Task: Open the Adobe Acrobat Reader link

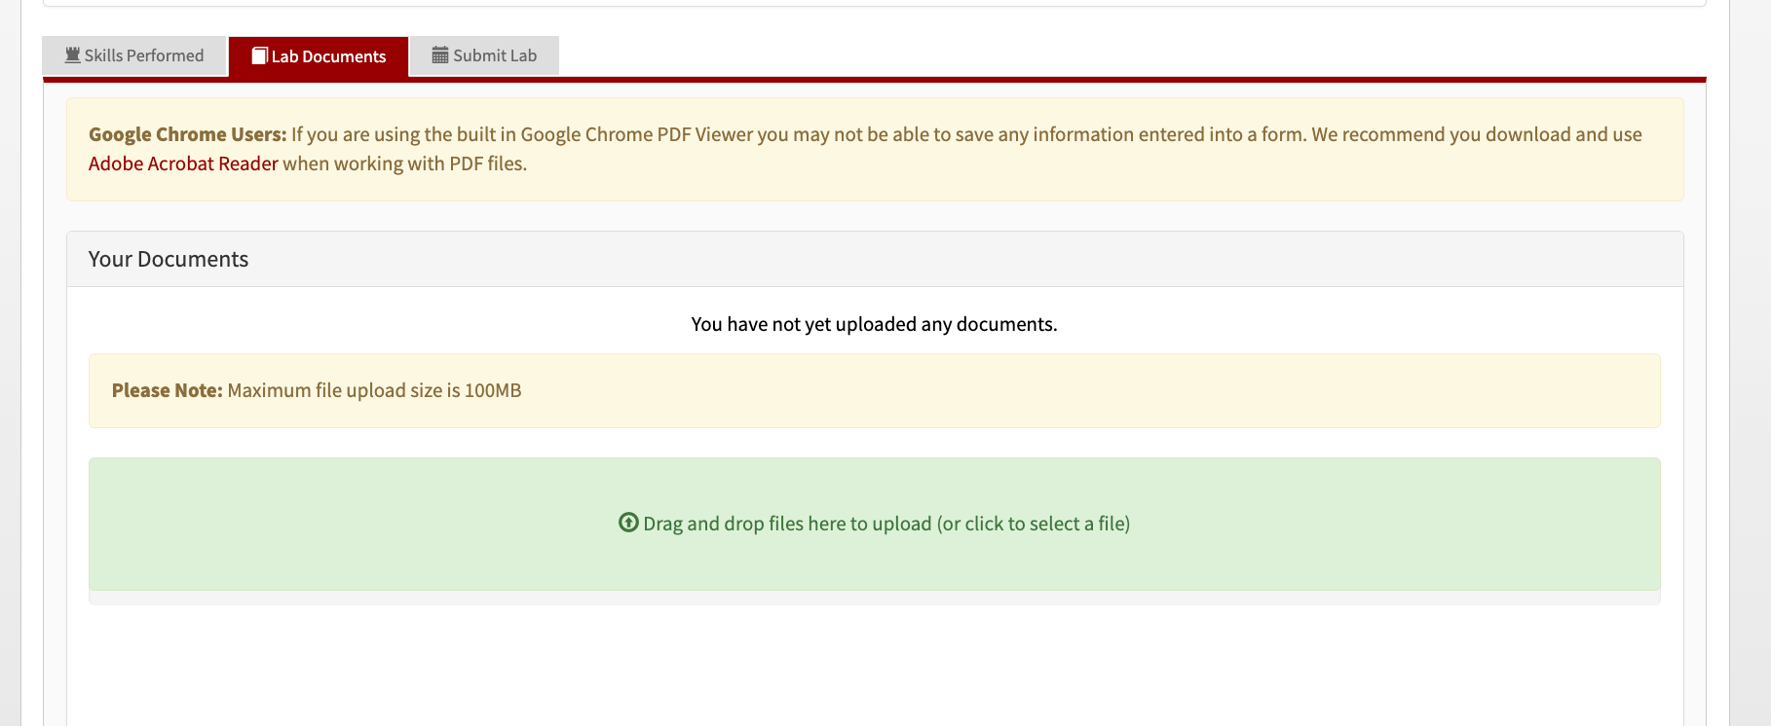Action: (183, 163)
